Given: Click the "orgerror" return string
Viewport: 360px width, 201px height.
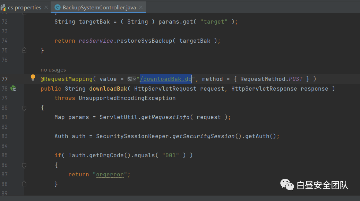Looking at the screenshot, I should (110, 175).
